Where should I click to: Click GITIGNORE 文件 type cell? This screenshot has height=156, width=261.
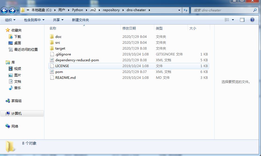pyautogui.click(x=169, y=54)
